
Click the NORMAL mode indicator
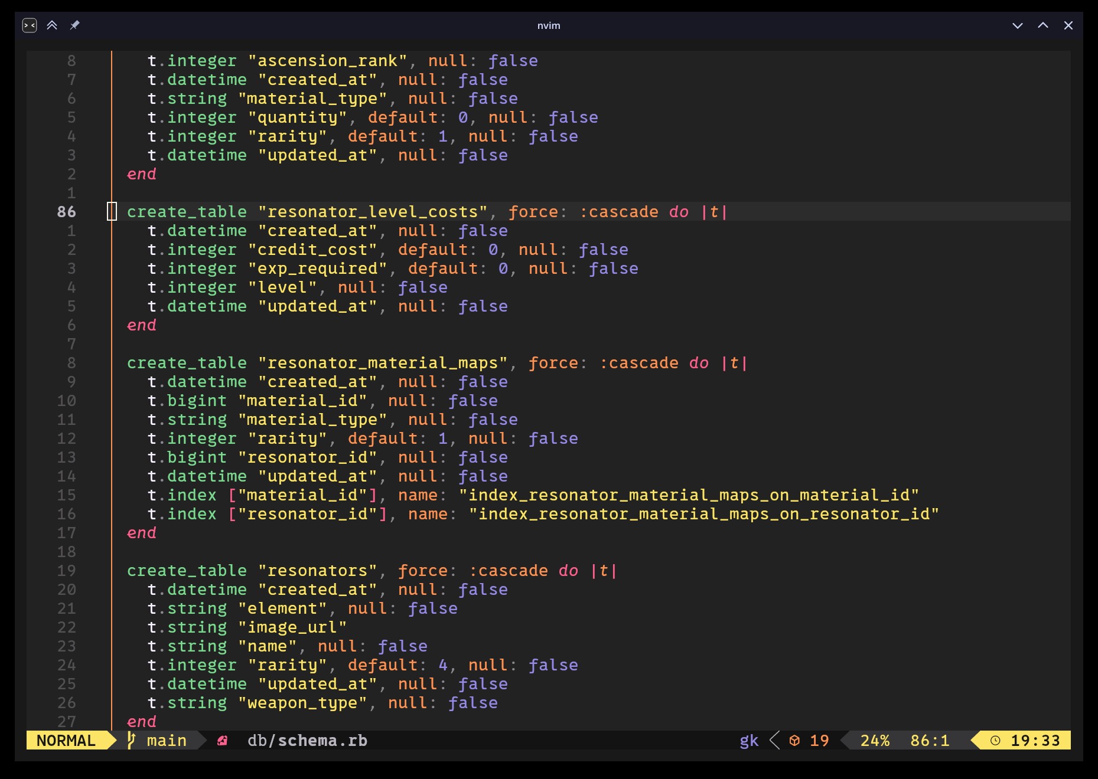pos(66,741)
